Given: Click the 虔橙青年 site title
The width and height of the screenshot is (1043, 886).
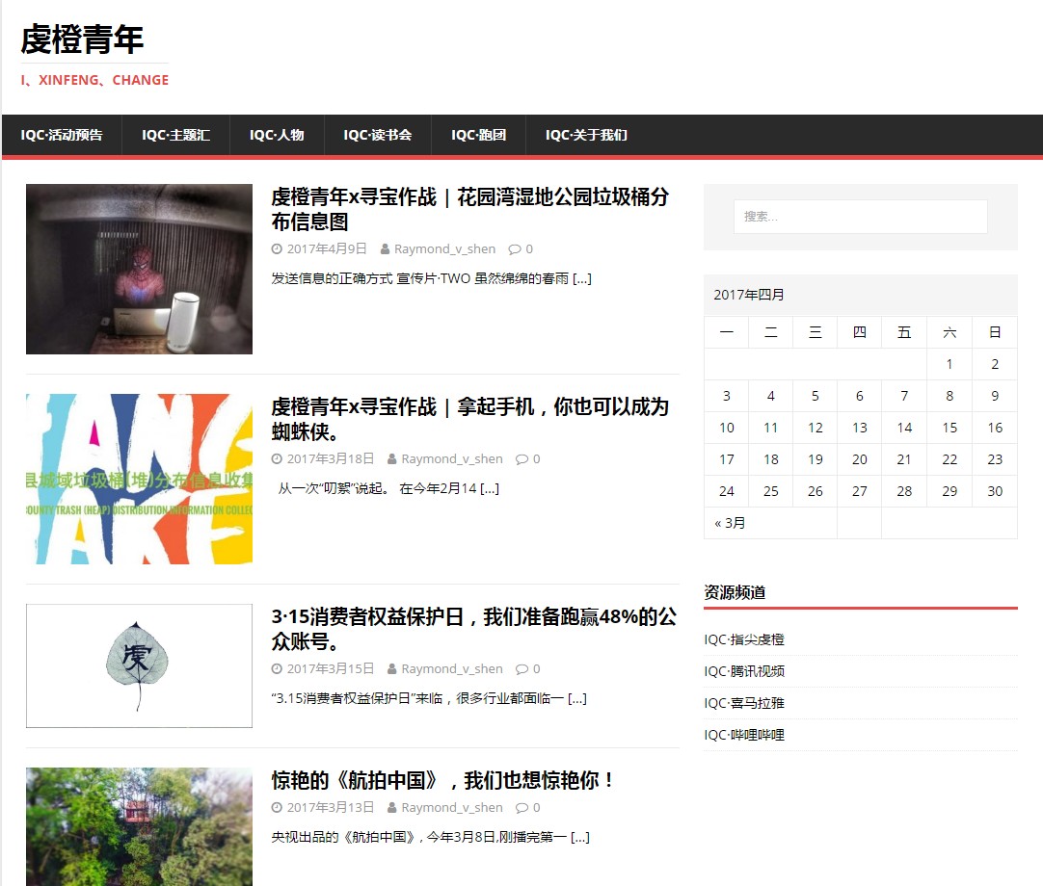Looking at the screenshot, I should pyautogui.click(x=82, y=39).
